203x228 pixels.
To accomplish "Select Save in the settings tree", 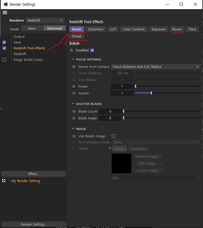I will coord(17,42).
